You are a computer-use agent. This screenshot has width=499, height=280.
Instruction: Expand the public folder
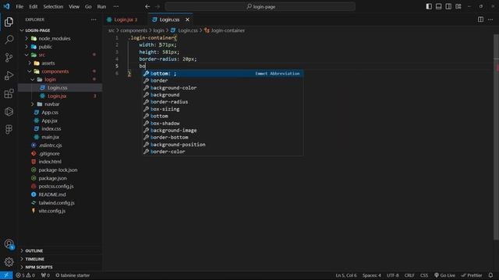click(61, 47)
